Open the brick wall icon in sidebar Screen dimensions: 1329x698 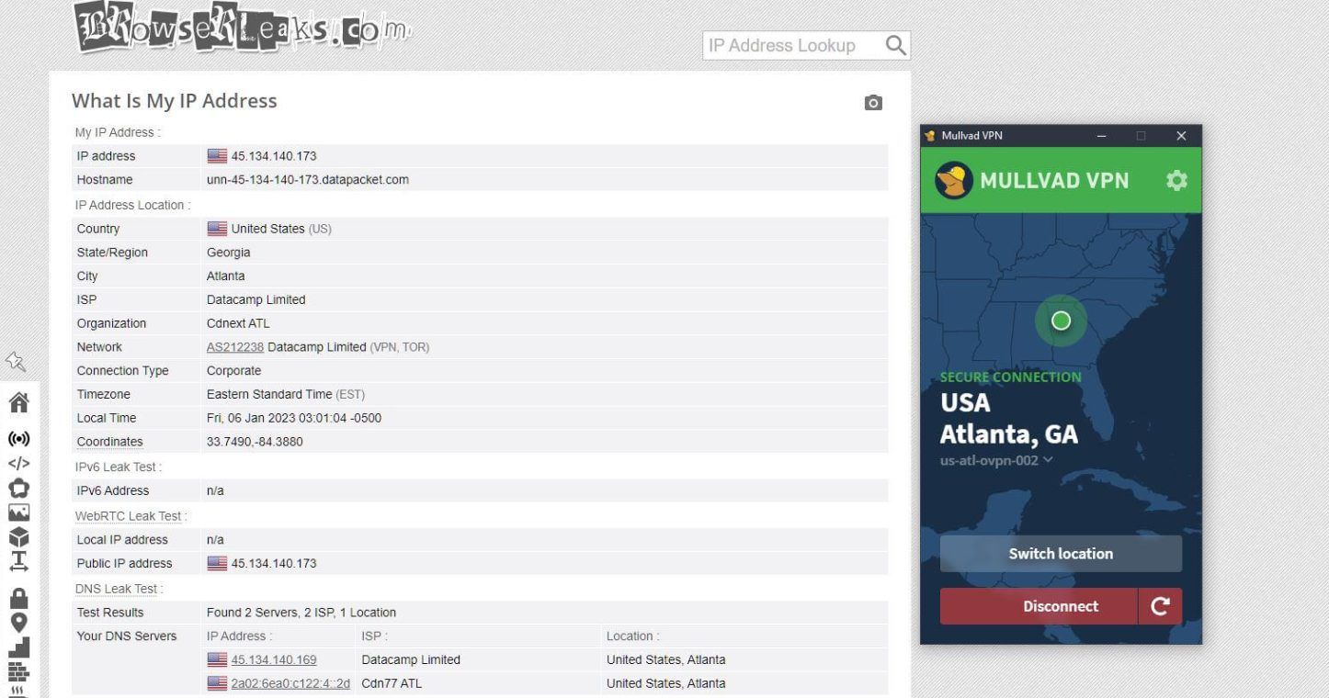[18, 671]
